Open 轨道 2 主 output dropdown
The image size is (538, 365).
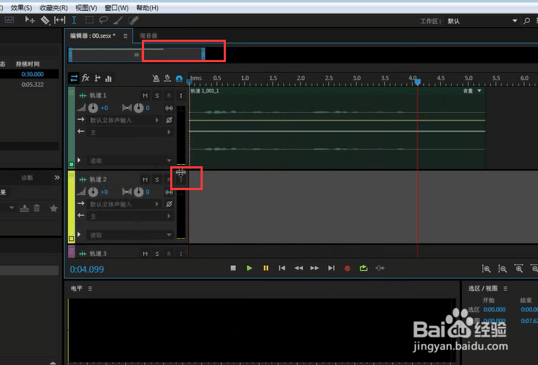pyautogui.click(x=130, y=216)
